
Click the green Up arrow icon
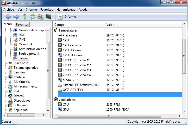coord(25,17)
